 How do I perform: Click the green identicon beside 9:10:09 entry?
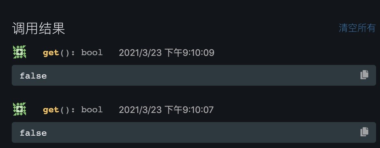pos(20,52)
